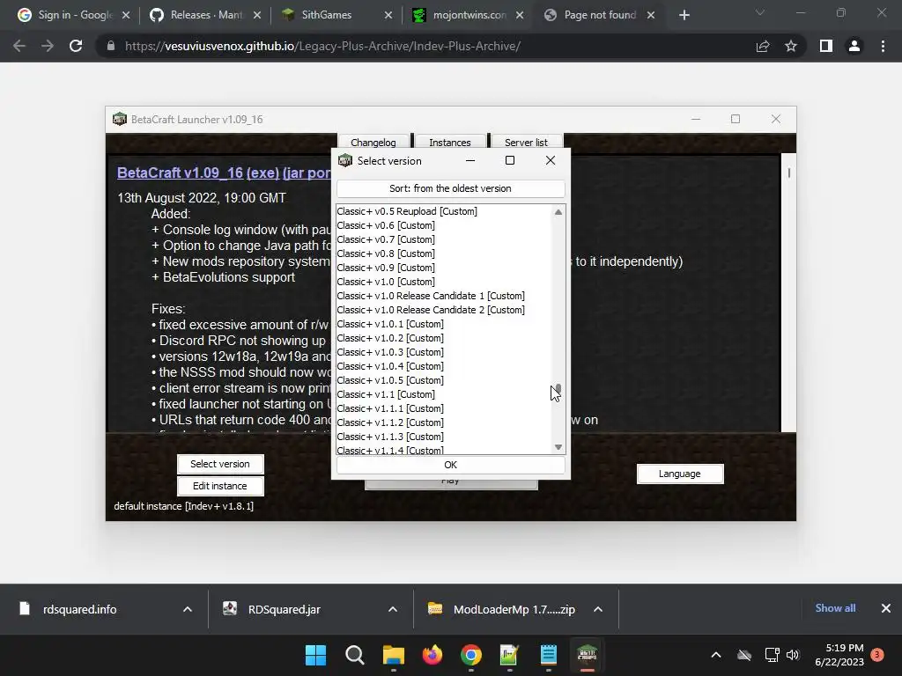
Task: Open the notepad app in taskbar
Action: point(548,655)
